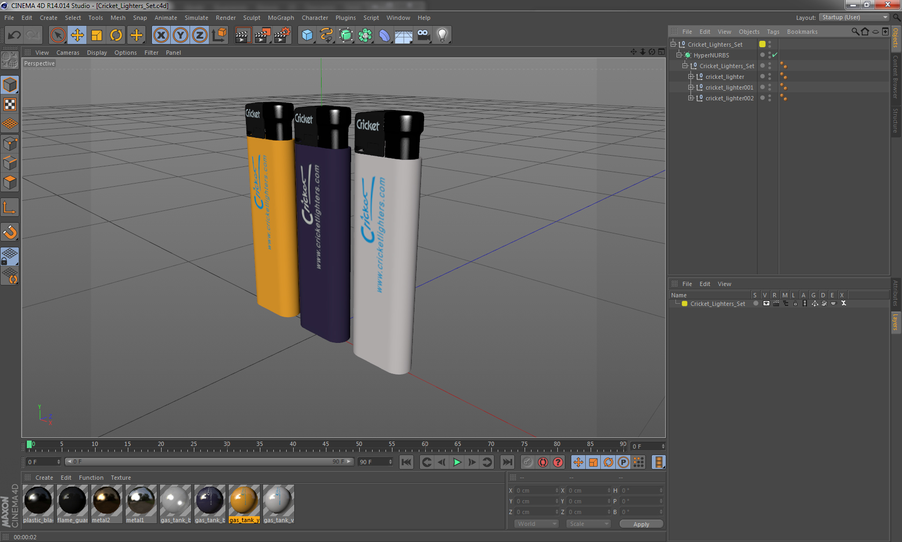
Task: Toggle HyperNURBS enabled green checkmark
Action: pos(775,55)
